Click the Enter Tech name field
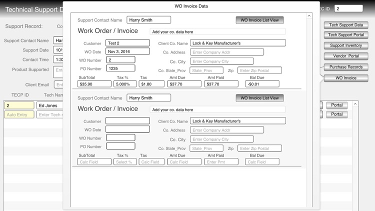 [49, 114]
